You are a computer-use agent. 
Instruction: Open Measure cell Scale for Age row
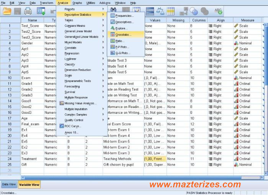248,118
